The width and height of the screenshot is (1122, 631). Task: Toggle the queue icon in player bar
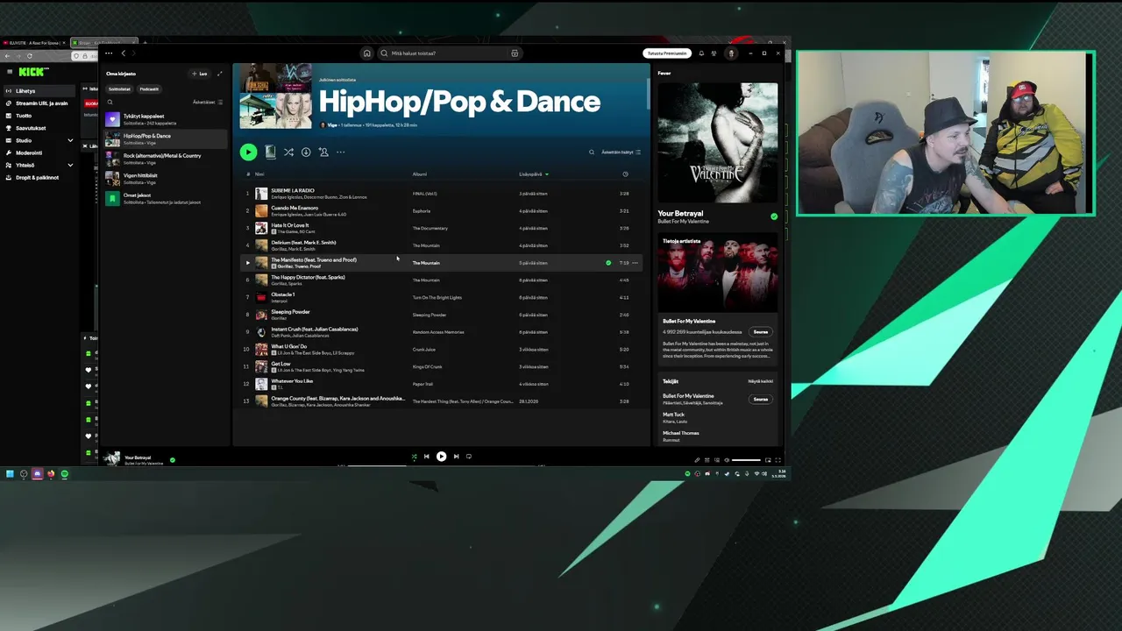click(x=707, y=460)
